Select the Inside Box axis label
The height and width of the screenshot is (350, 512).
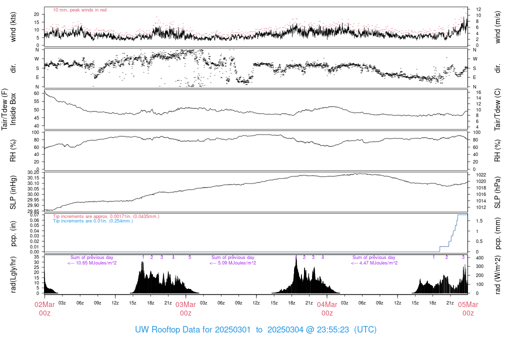click(13, 109)
